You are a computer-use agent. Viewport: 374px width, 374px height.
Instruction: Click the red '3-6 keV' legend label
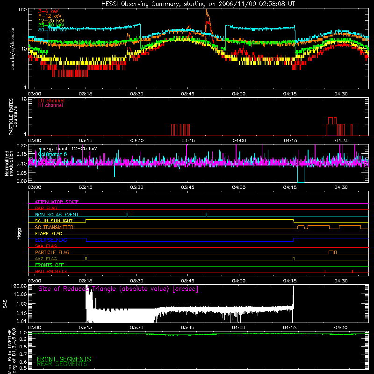coord(48,11)
